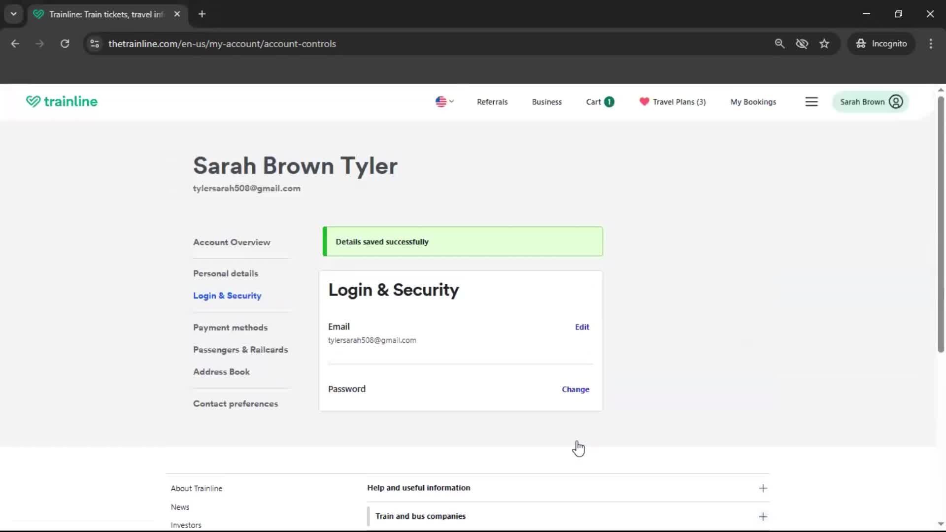Click the bookmark star in the address bar
Viewport: 946px width, 532px height.
(x=824, y=43)
